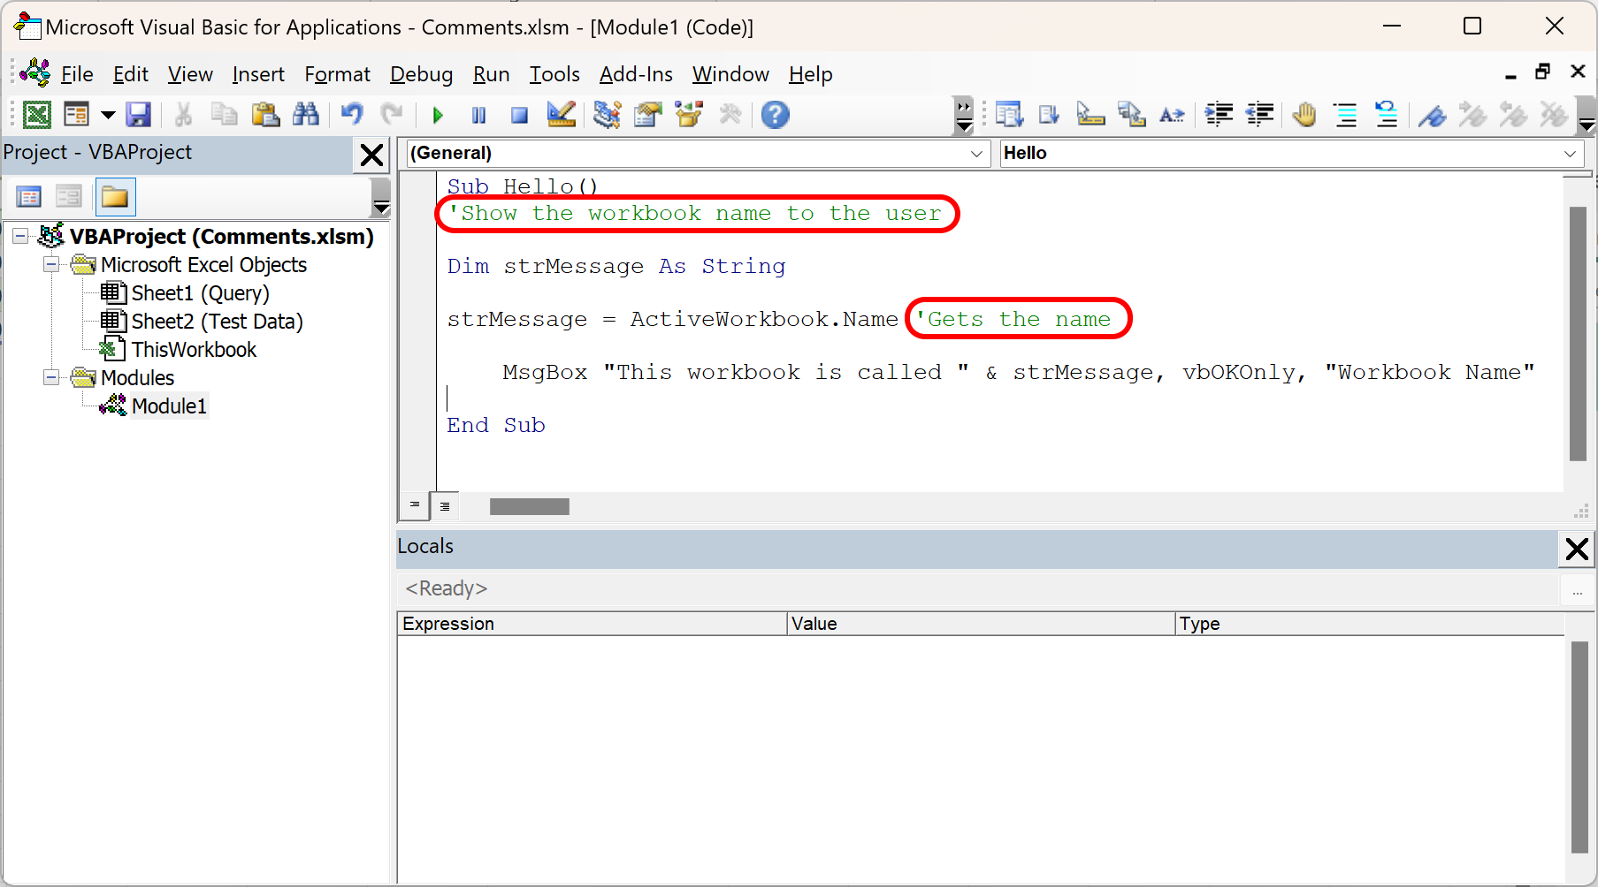This screenshot has width=1598, height=887.
Task: Toggle breakpoint with the hand icon
Action: coord(1304,115)
